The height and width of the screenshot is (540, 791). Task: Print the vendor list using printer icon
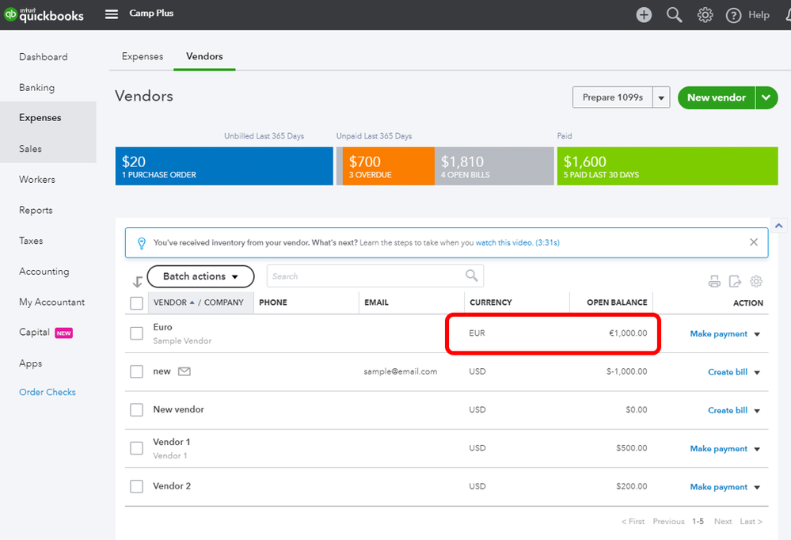point(714,281)
